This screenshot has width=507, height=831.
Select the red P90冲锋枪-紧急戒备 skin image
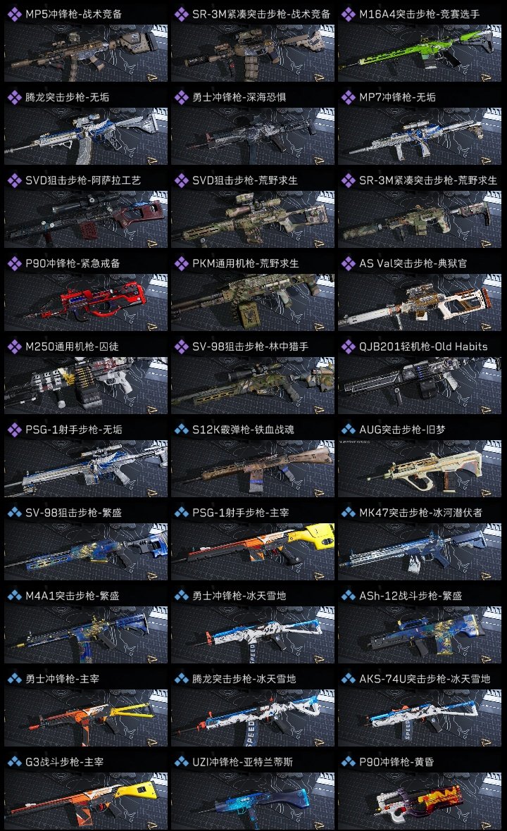(86, 302)
